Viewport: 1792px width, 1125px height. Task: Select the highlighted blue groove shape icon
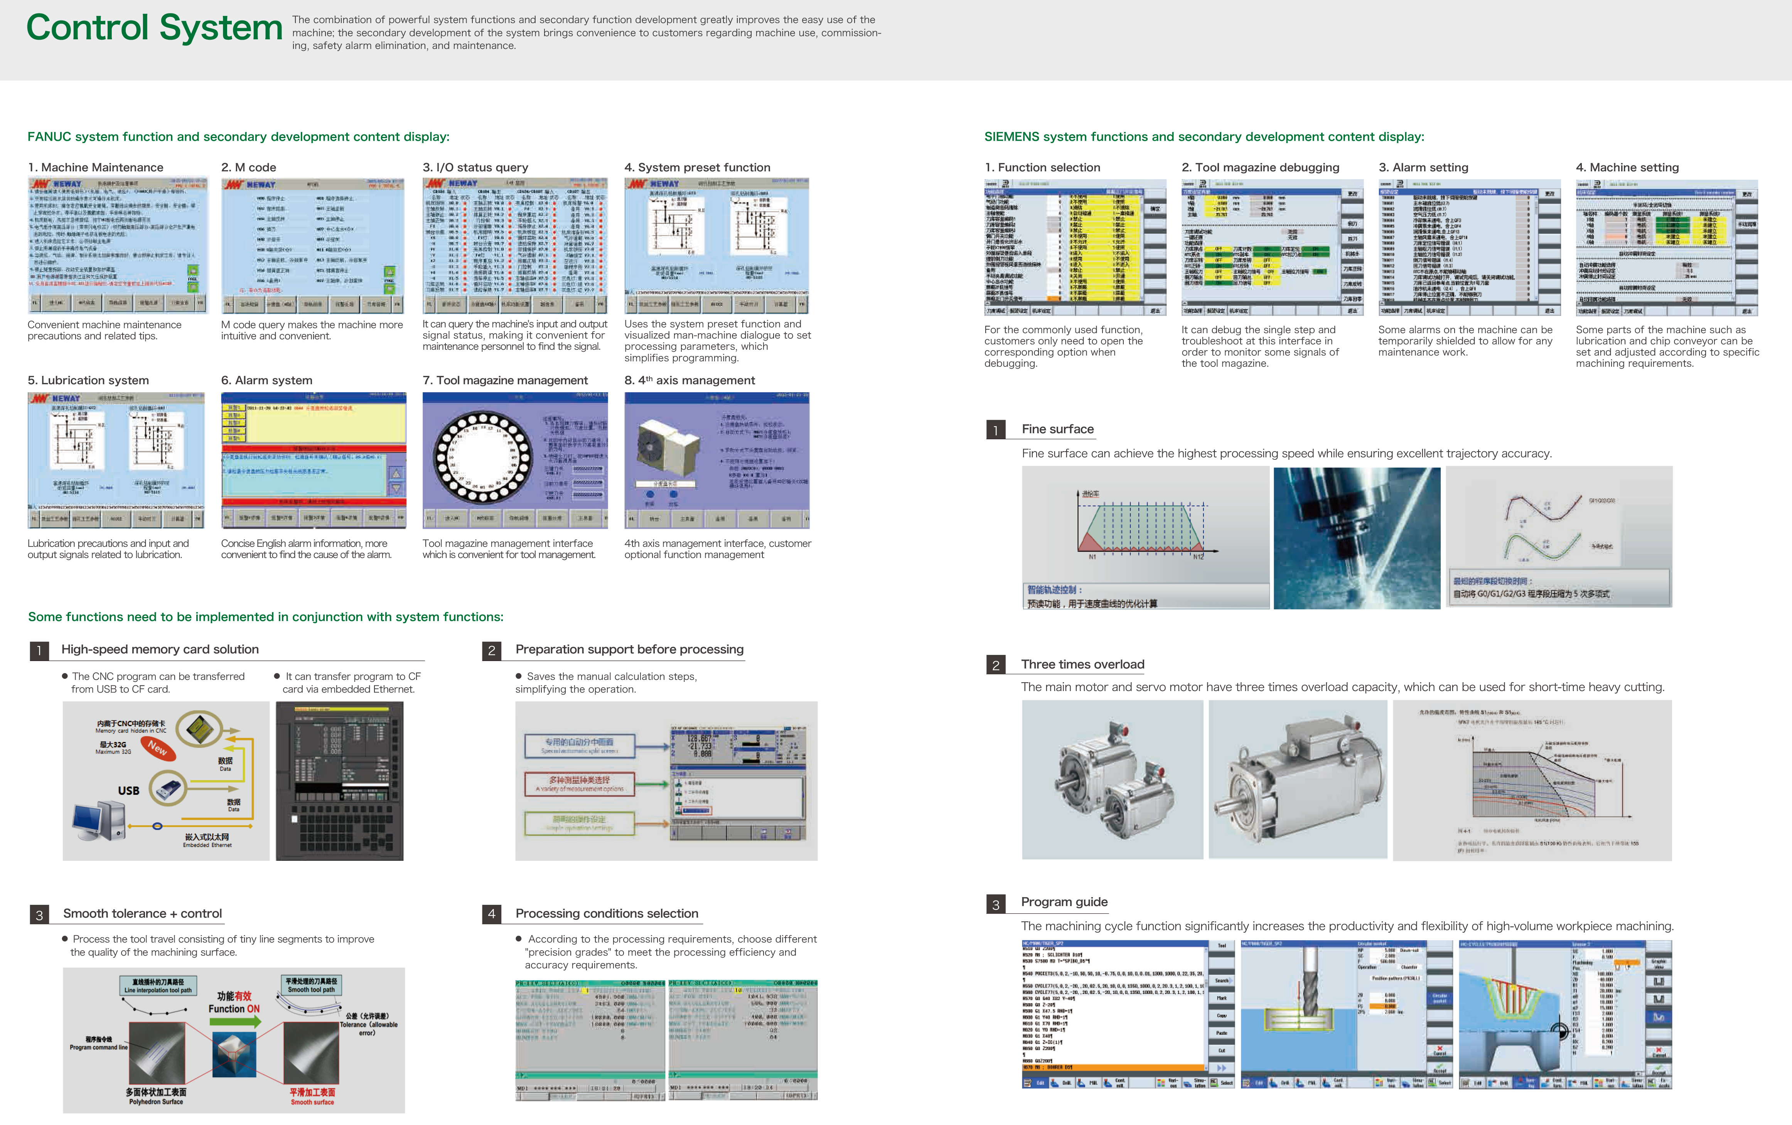coord(1659,1017)
